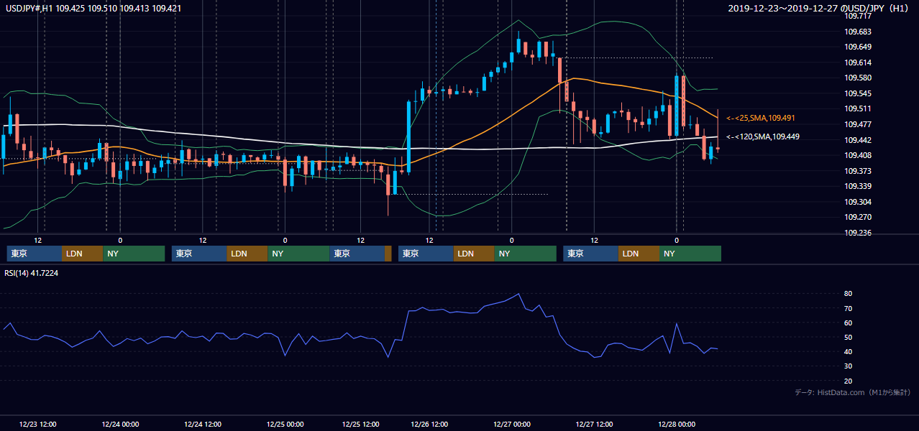The width and height of the screenshot is (919, 431).
Task: Click RSI scale value 50
Action: click(x=849, y=337)
